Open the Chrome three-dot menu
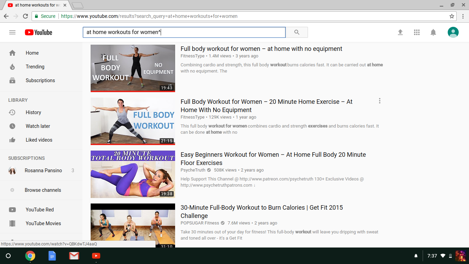Viewport: 469px width, 264px height. [x=463, y=16]
